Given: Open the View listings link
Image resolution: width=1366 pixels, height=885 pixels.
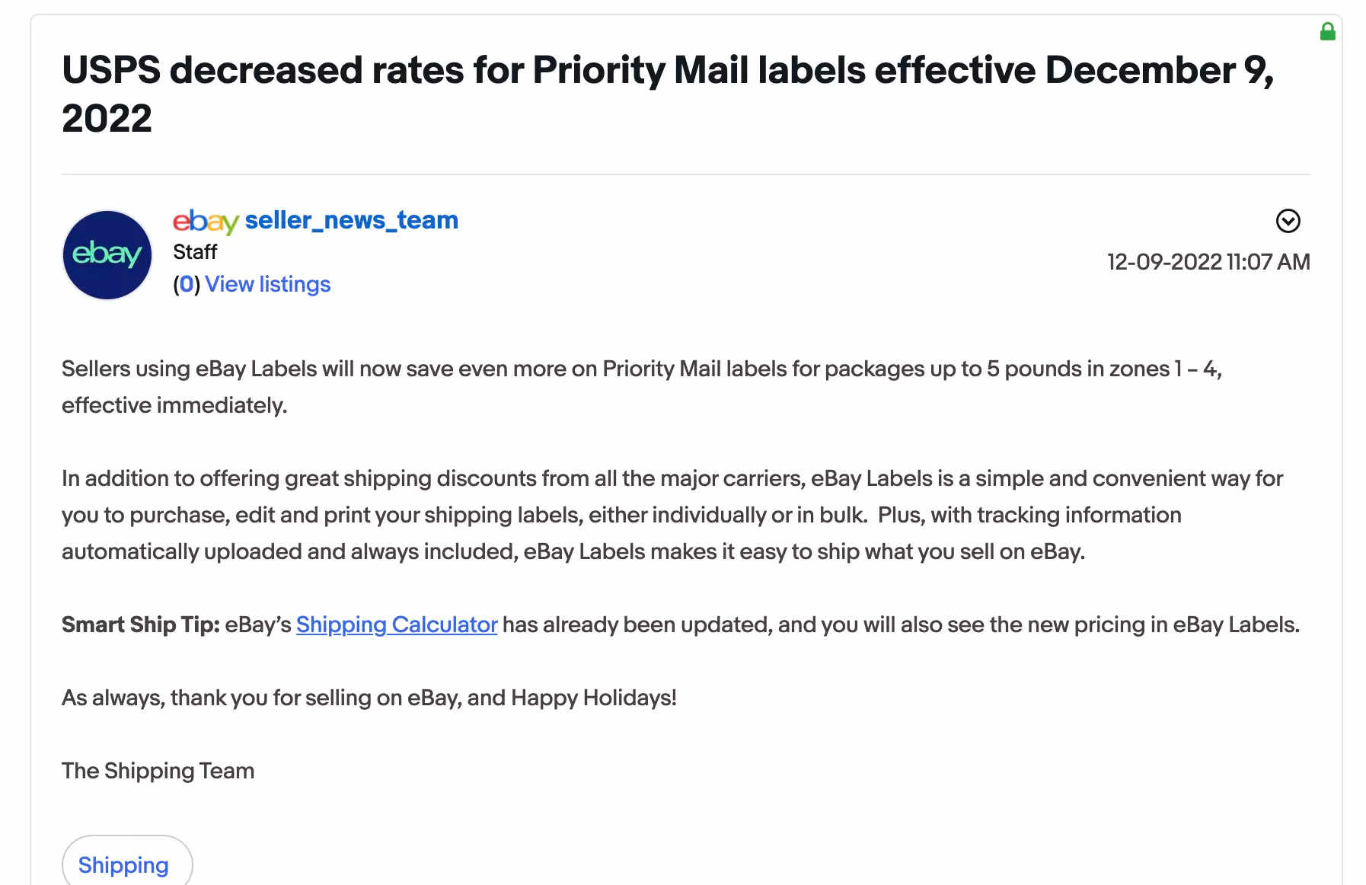Looking at the screenshot, I should pyautogui.click(x=267, y=284).
